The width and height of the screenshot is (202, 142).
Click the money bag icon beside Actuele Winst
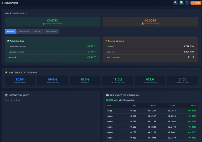click(3, 3)
